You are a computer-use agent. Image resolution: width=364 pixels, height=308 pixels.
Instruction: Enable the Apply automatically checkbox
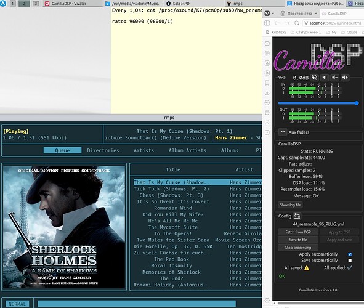coord(350,254)
